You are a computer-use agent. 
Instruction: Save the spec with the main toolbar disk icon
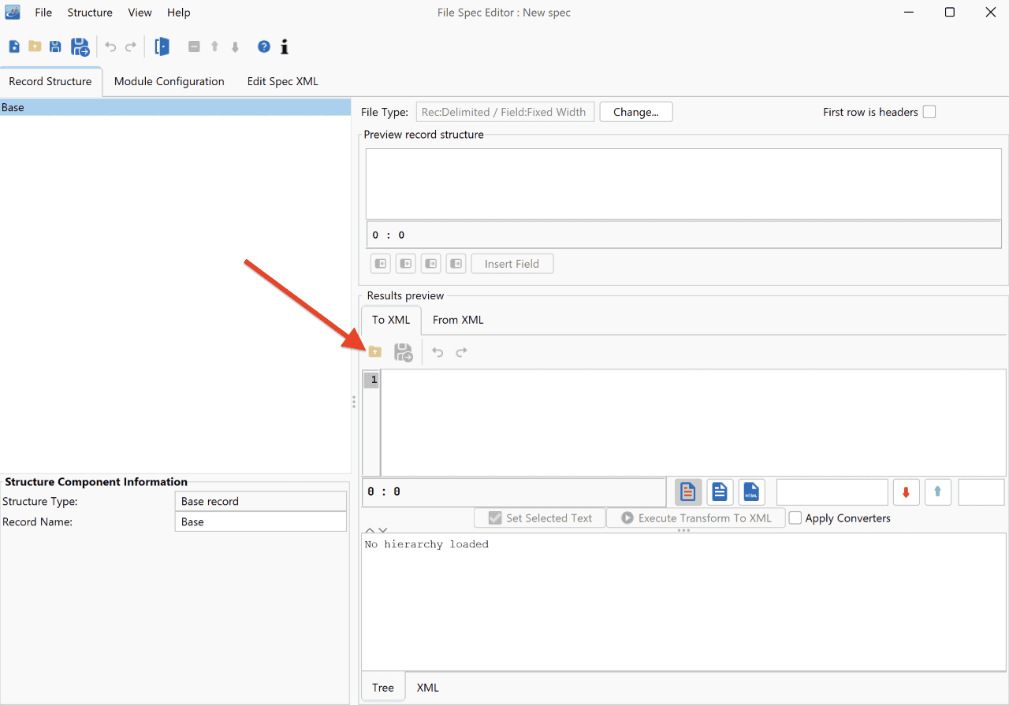coord(55,47)
